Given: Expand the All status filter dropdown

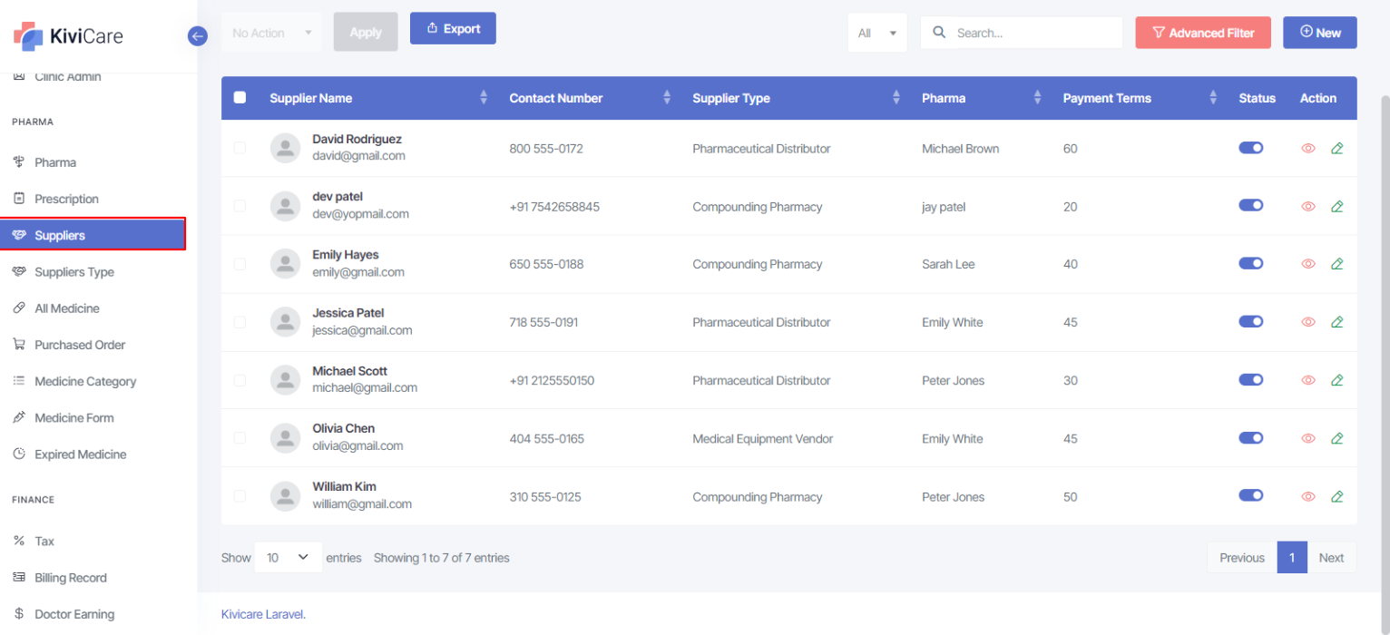Looking at the screenshot, I should click(x=876, y=33).
